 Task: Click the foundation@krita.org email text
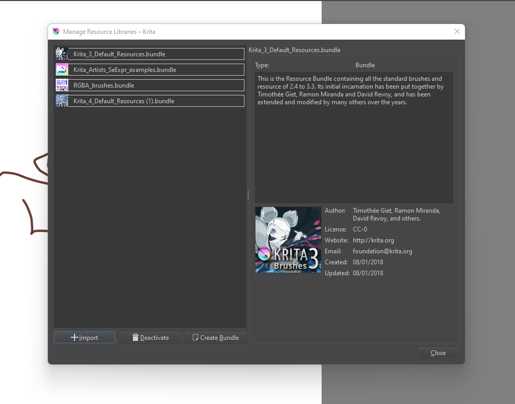[x=382, y=251]
